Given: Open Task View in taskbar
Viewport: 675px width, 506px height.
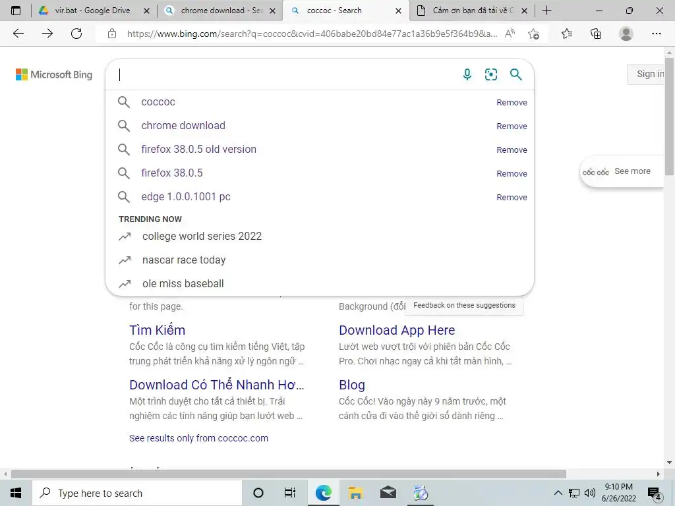Looking at the screenshot, I should (x=290, y=493).
